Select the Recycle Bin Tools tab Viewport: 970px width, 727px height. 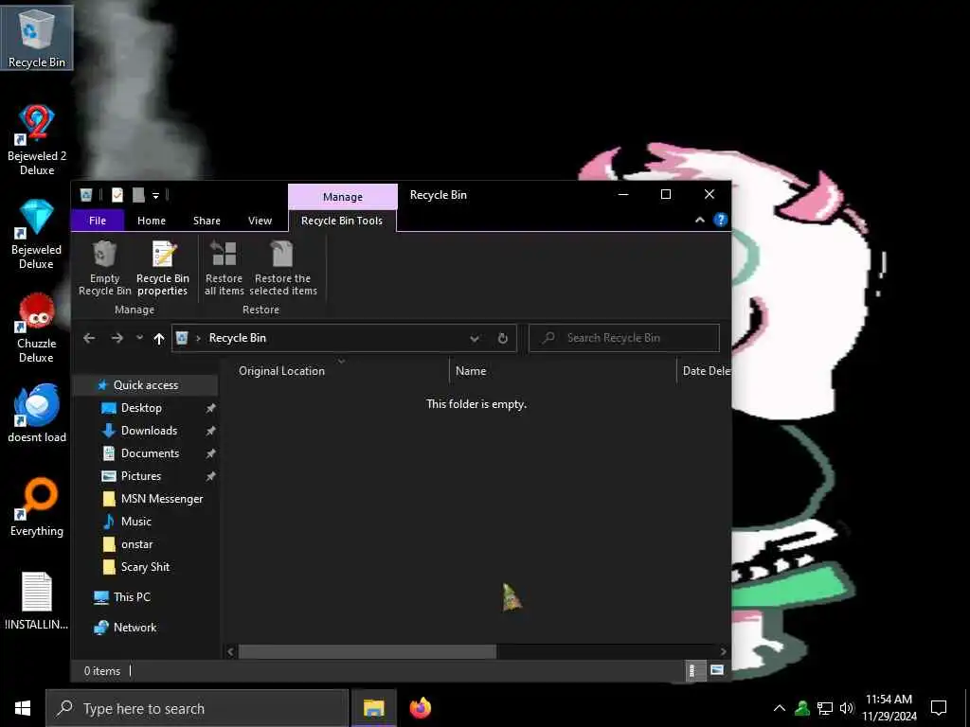coord(342,221)
